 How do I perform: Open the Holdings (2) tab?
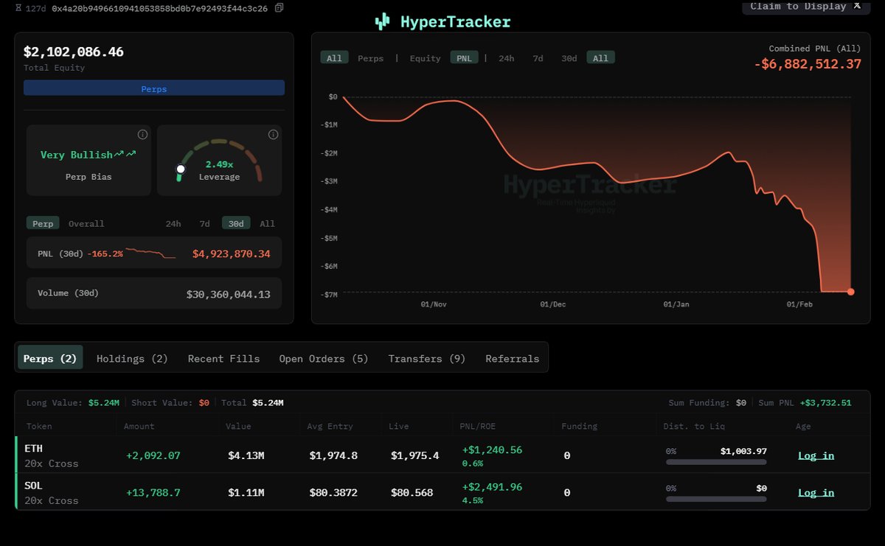click(132, 359)
